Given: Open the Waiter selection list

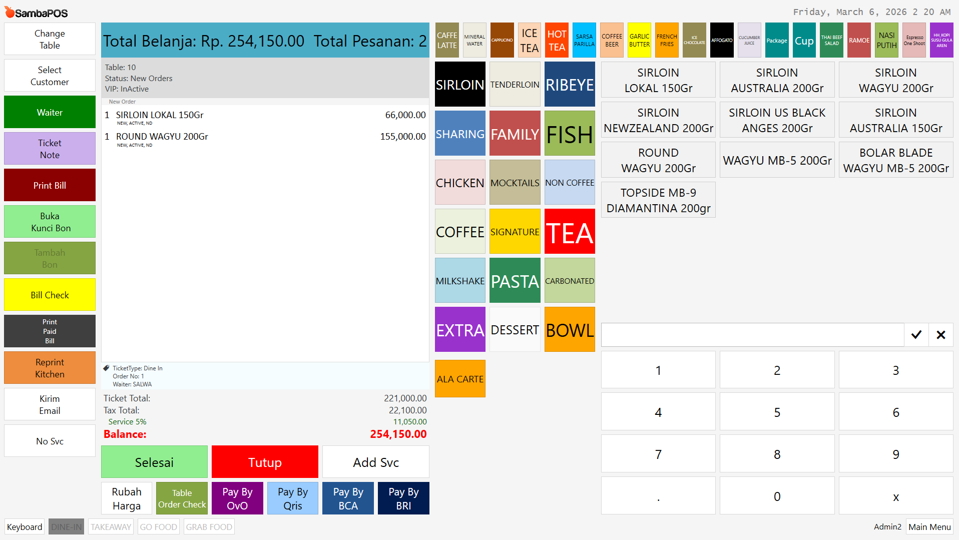Looking at the screenshot, I should (x=50, y=113).
